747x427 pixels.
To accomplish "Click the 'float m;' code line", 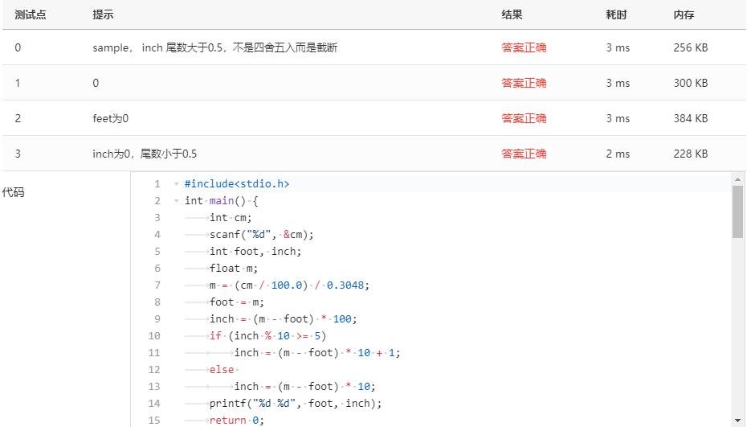I will coord(234,268).
